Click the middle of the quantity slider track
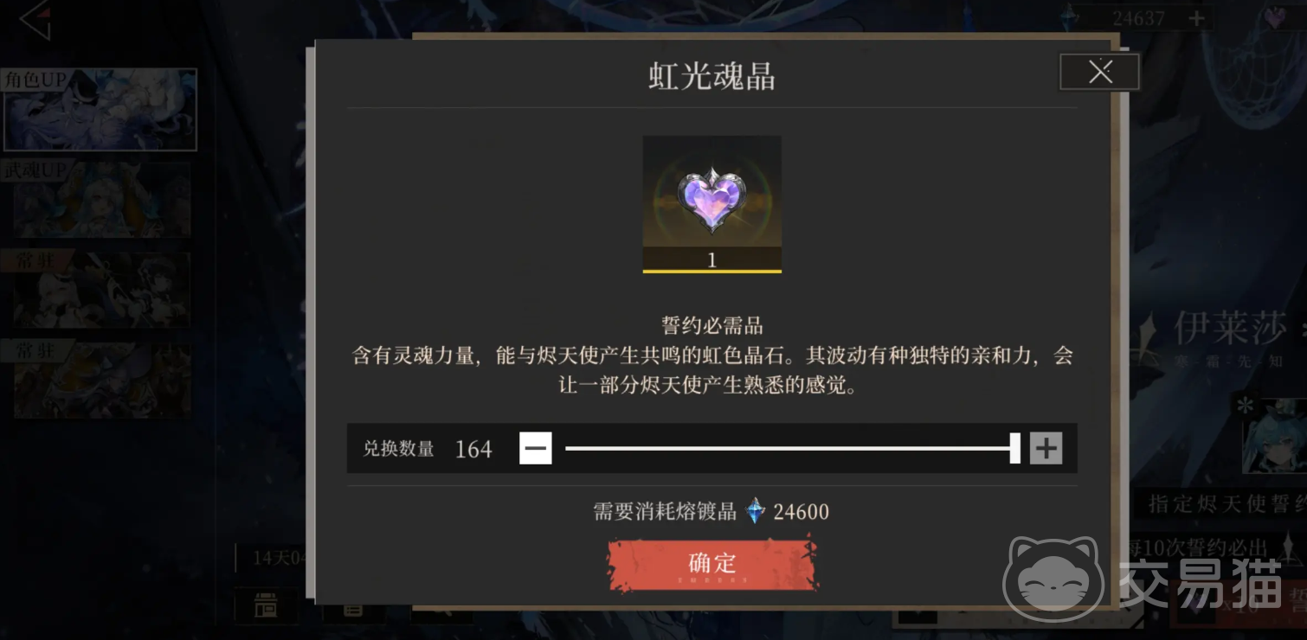The width and height of the screenshot is (1307, 640). point(789,448)
